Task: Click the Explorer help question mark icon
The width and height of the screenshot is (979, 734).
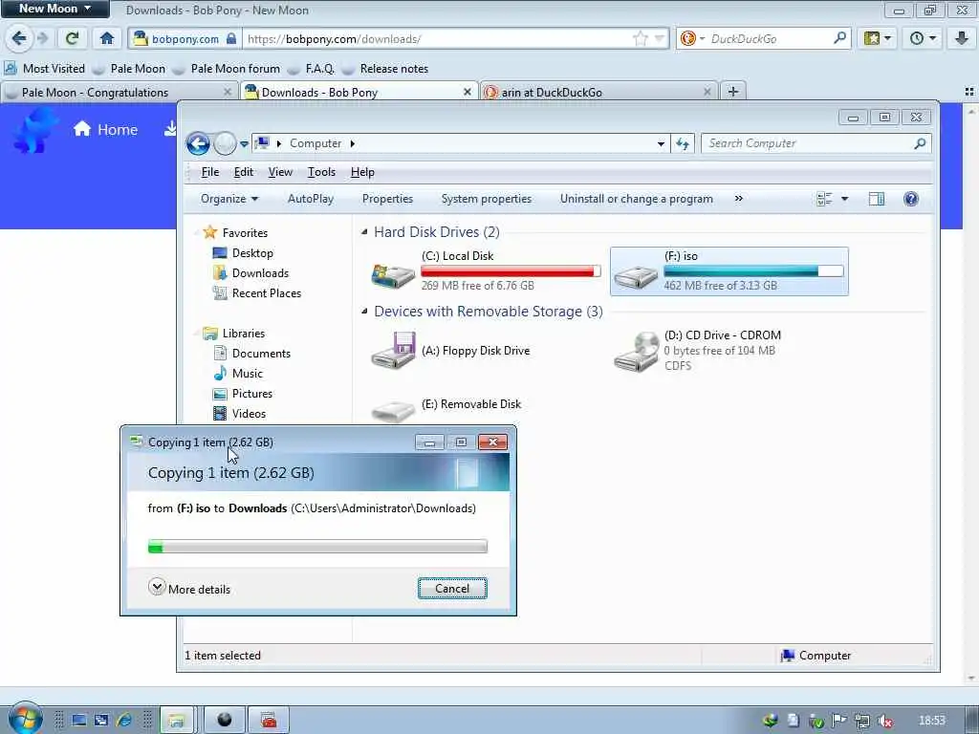Action: click(x=910, y=199)
